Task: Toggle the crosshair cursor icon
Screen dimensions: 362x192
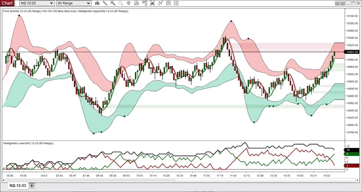Action: 129,3
